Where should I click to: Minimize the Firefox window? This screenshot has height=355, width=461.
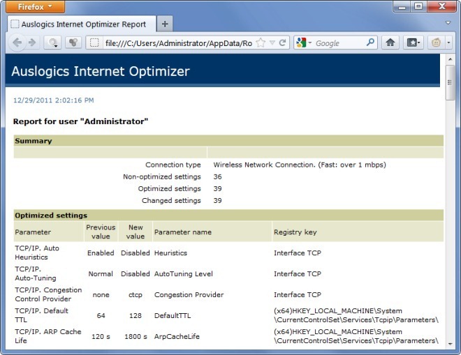coord(402,6)
